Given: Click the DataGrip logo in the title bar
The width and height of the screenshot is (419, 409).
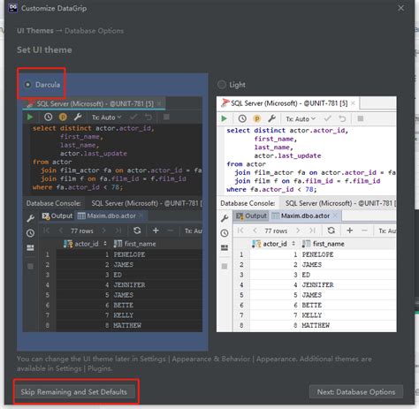Looking at the screenshot, I should coord(12,8).
